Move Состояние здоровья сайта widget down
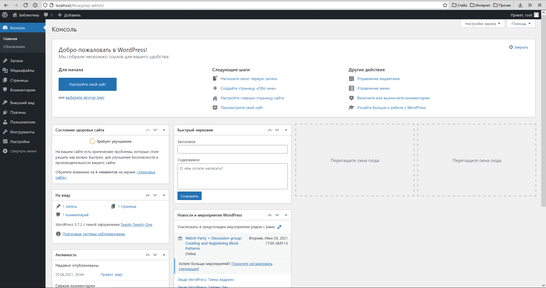The height and width of the screenshot is (288, 546). (x=155, y=130)
